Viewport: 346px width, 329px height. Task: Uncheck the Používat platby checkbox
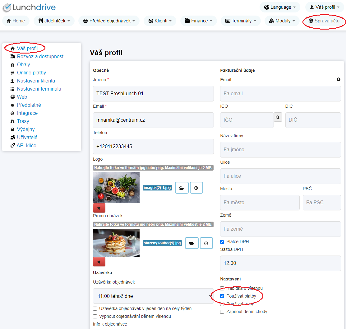pos(222,296)
